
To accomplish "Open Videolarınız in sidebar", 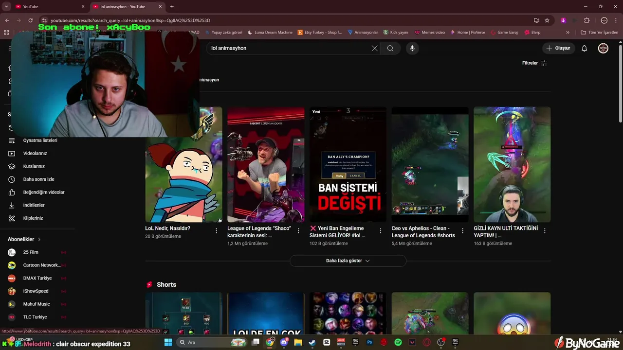I will click(x=34, y=153).
